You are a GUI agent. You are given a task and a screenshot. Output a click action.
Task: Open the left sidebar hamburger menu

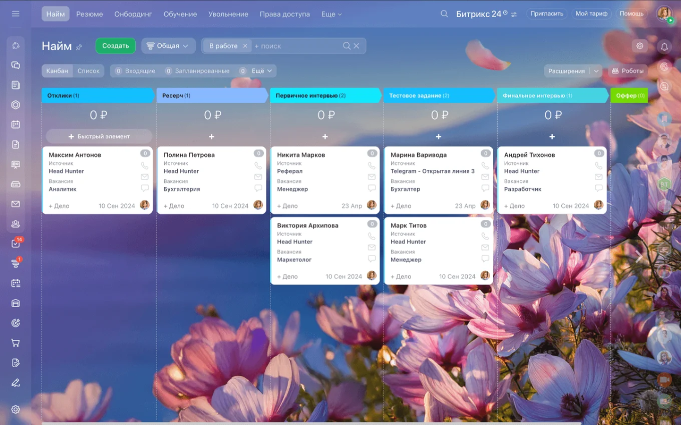[16, 14]
